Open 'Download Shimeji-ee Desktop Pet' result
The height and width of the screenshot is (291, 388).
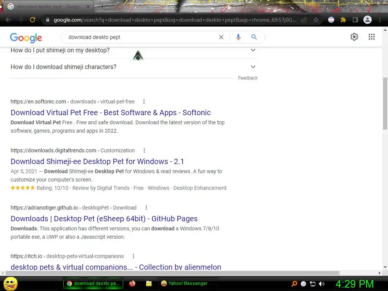click(x=97, y=161)
